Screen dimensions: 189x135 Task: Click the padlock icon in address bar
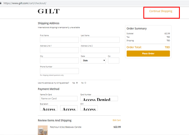(x=1, y=3)
